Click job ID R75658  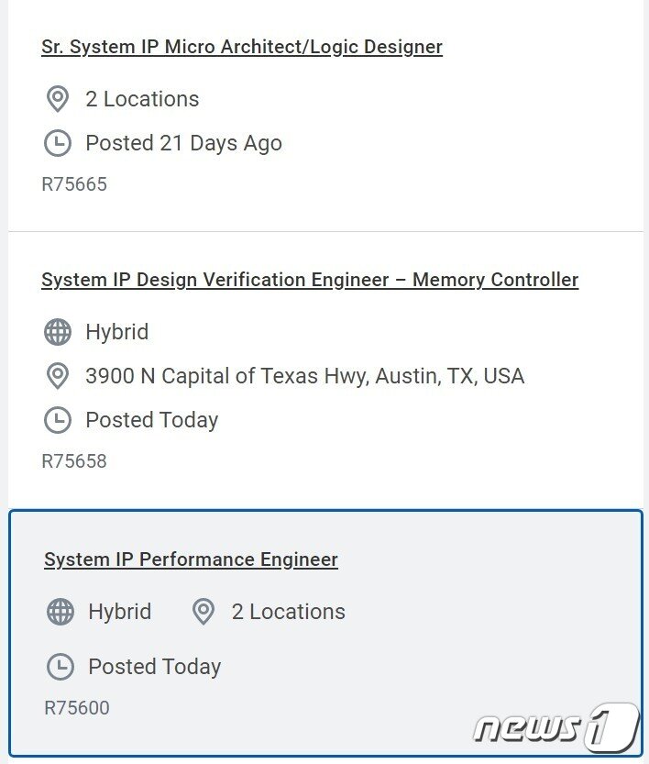tap(74, 461)
